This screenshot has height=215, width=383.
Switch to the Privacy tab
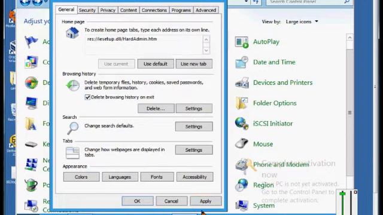click(x=108, y=10)
